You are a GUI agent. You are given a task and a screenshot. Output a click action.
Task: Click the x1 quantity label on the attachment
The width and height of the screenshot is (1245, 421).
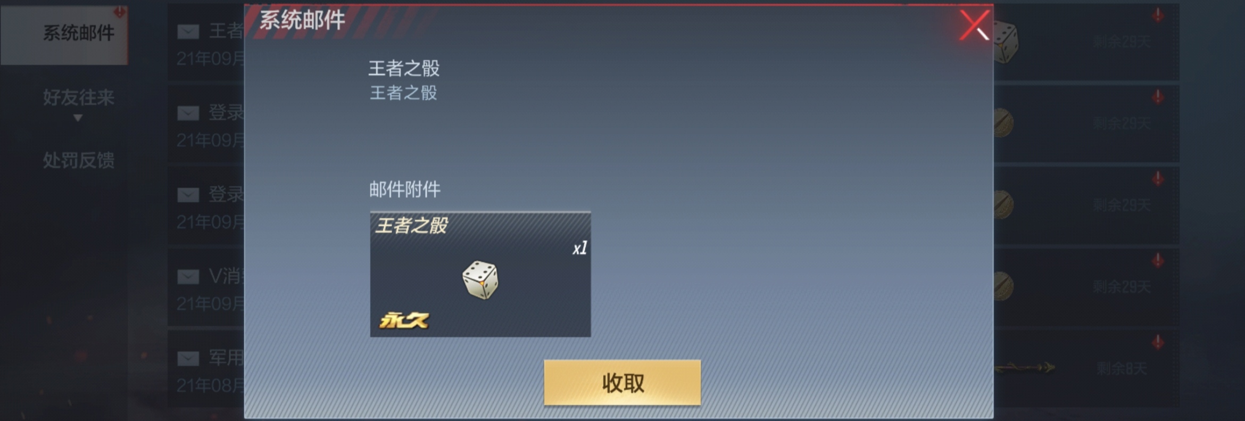(x=579, y=248)
